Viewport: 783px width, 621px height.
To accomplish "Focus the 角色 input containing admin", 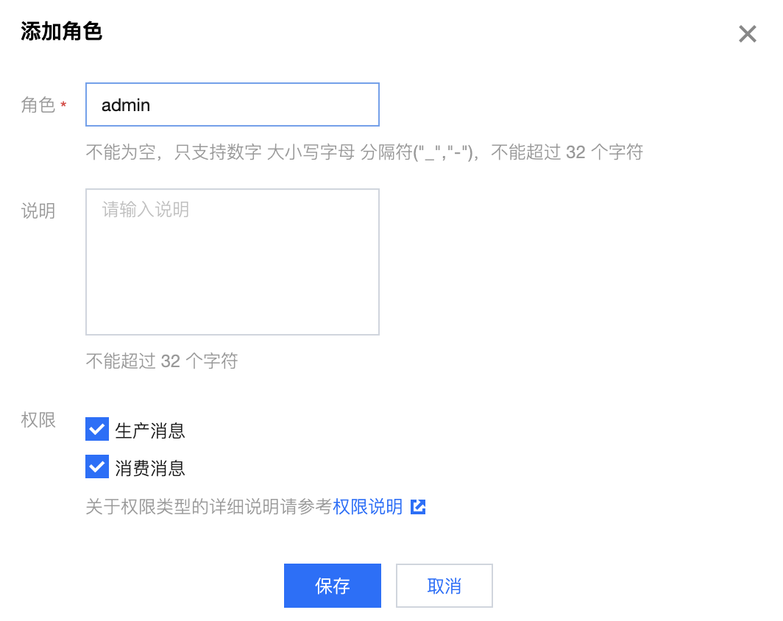I will click(x=232, y=104).
